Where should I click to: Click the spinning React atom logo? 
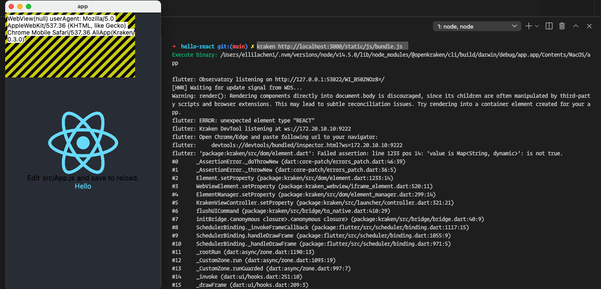pos(83,143)
